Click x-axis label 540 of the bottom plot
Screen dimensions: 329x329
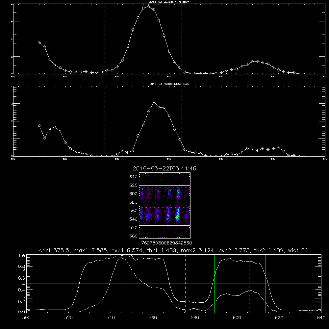coord(111,318)
